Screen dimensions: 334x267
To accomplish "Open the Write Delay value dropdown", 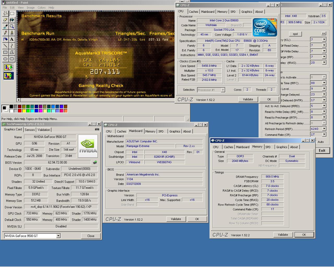I will coord(324,51).
